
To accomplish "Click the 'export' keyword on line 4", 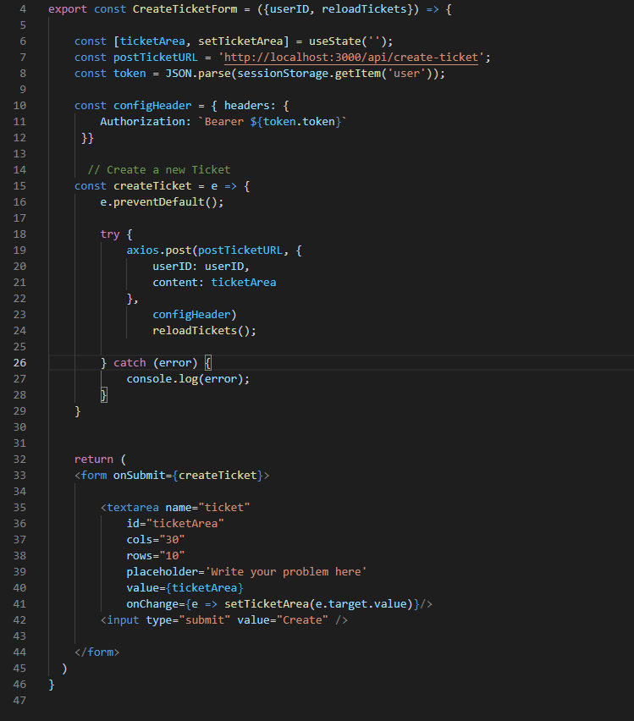I will point(68,9).
